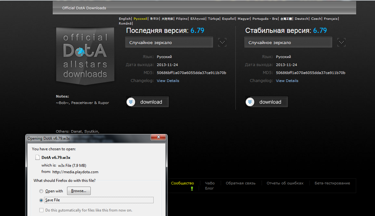Viewport: 375px width, 216px height.
Task: Open the Случайное зеркало dropdown for stable version
Action: (288, 42)
